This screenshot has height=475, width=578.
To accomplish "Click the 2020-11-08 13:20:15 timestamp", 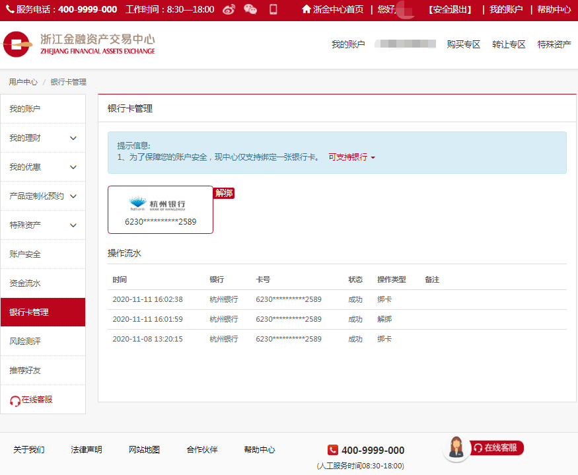I will 147,340.
